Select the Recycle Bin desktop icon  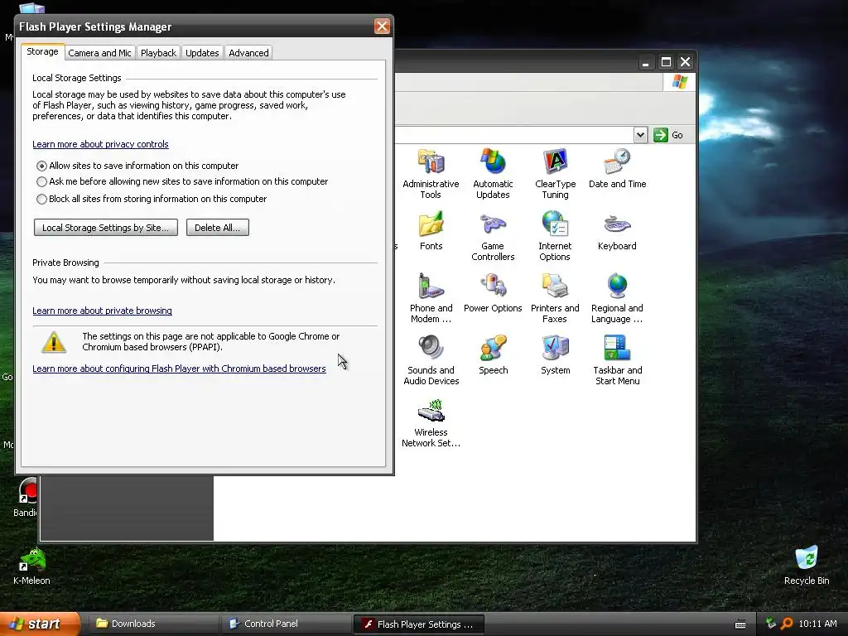807,565
